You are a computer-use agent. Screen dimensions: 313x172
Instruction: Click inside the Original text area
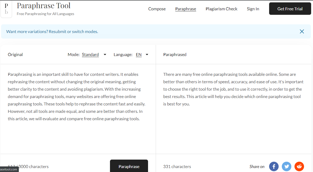(x=78, y=109)
